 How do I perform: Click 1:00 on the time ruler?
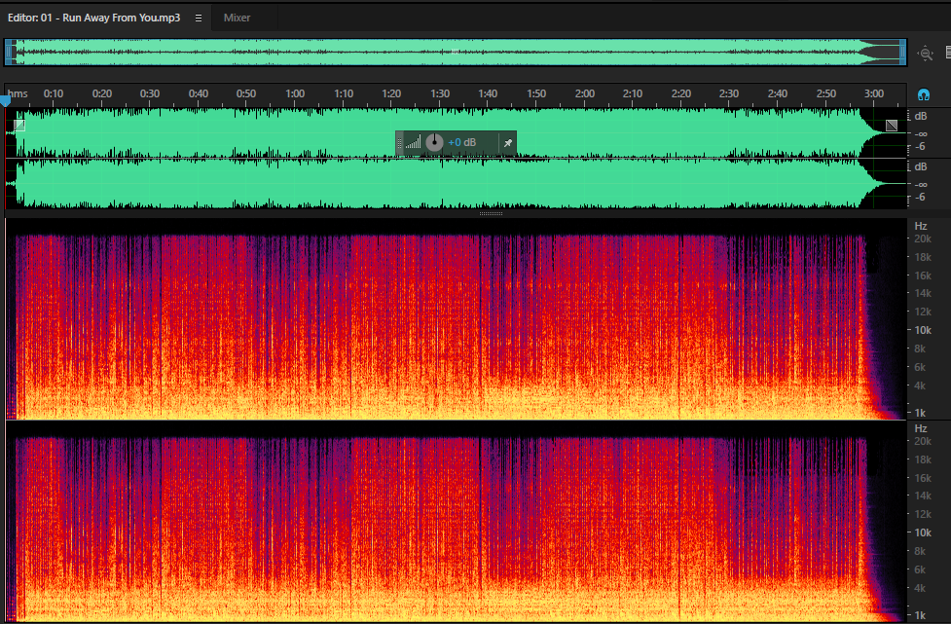(295, 93)
